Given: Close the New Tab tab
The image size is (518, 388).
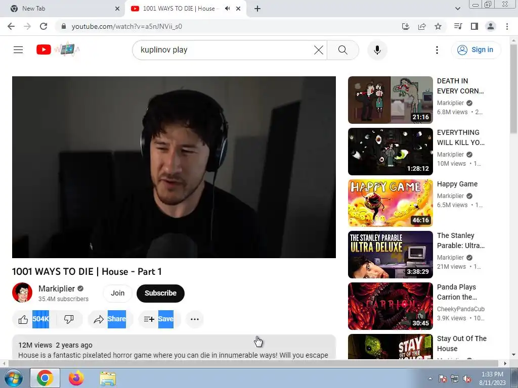Looking at the screenshot, I should (117, 9).
